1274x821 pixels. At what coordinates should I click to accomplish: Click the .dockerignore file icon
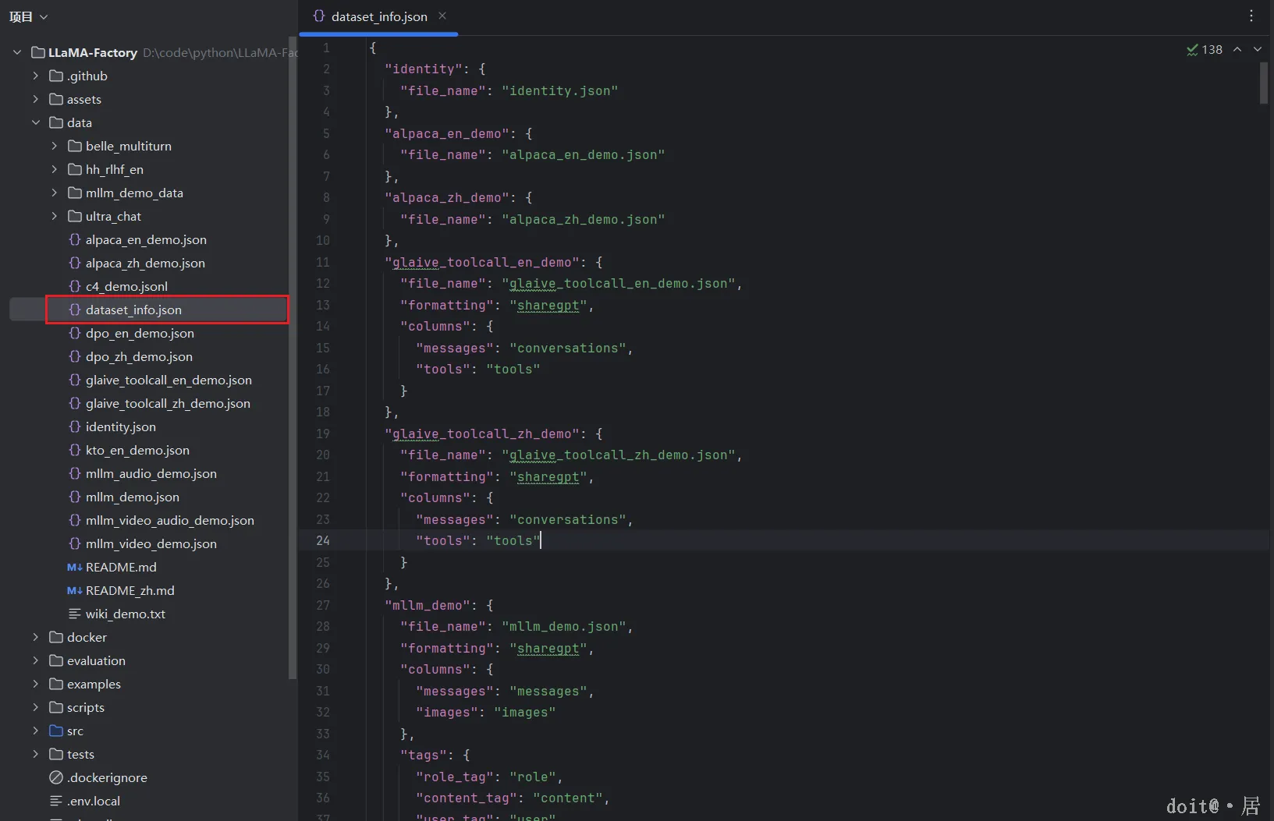[56, 778]
